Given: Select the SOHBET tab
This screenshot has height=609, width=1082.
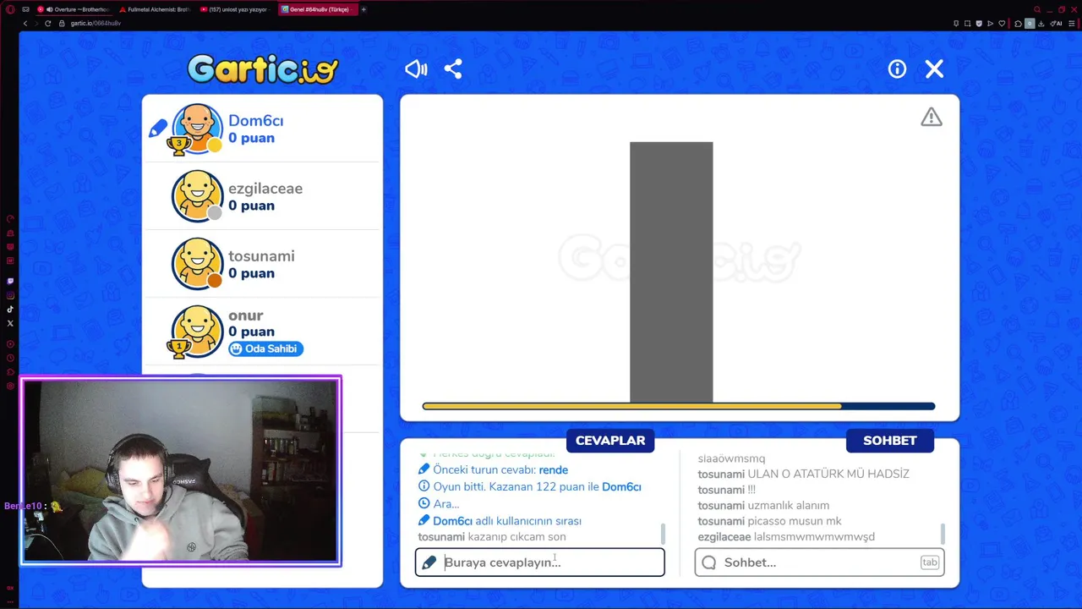Looking at the screenshot, I should (890, 441).
